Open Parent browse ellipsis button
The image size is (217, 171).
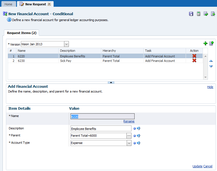(x=129, y=136)
